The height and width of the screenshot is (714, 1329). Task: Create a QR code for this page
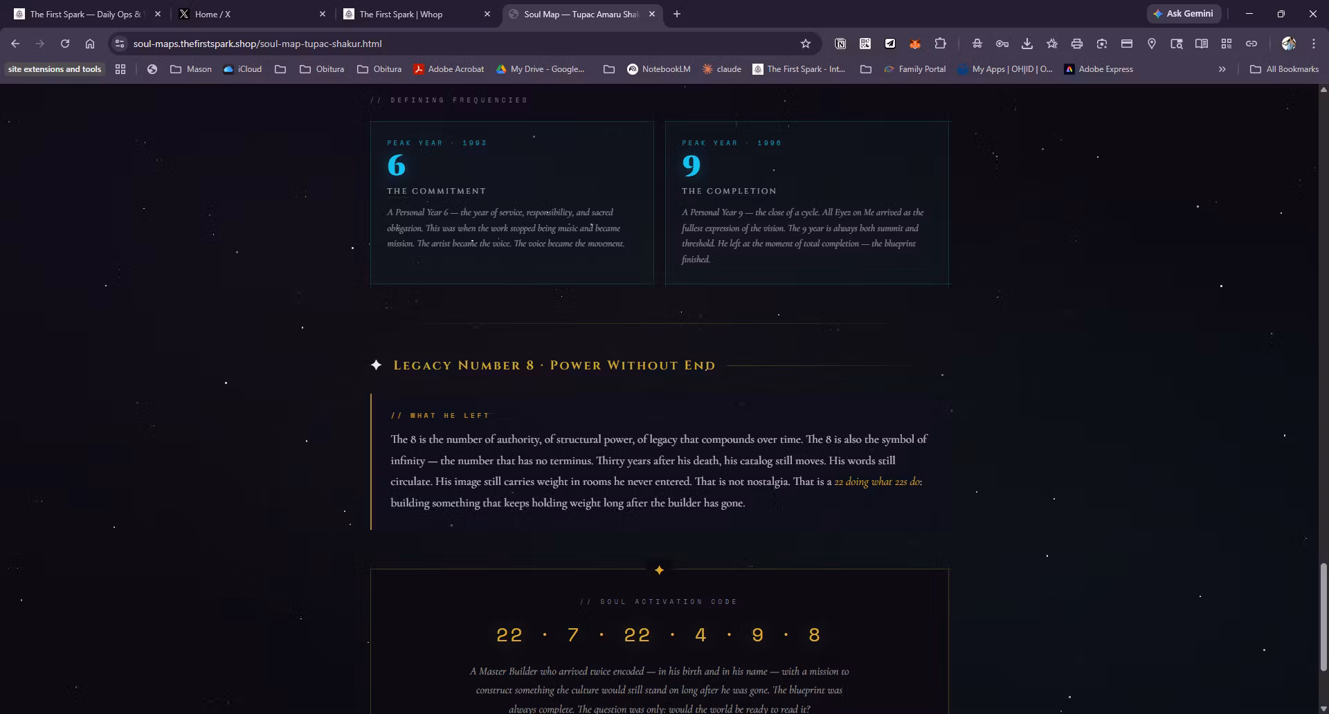(1227, 44)
